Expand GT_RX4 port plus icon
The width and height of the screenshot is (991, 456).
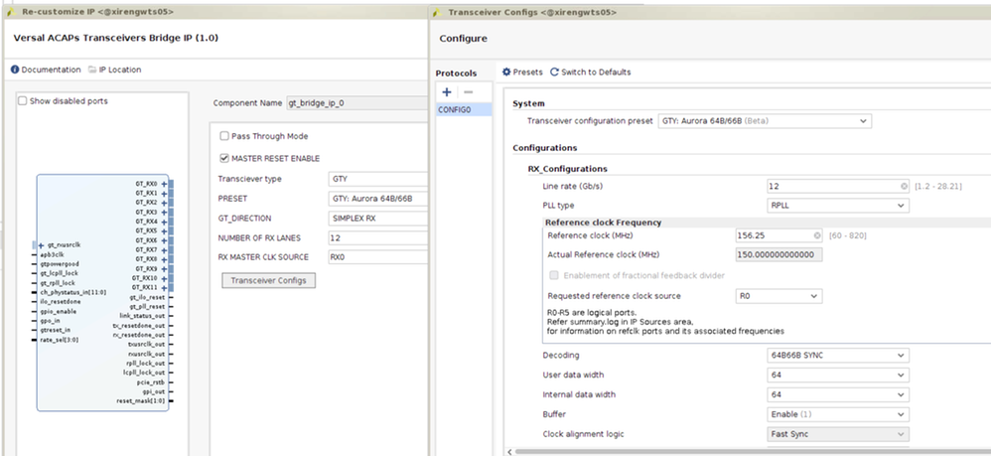click(164, 222)
